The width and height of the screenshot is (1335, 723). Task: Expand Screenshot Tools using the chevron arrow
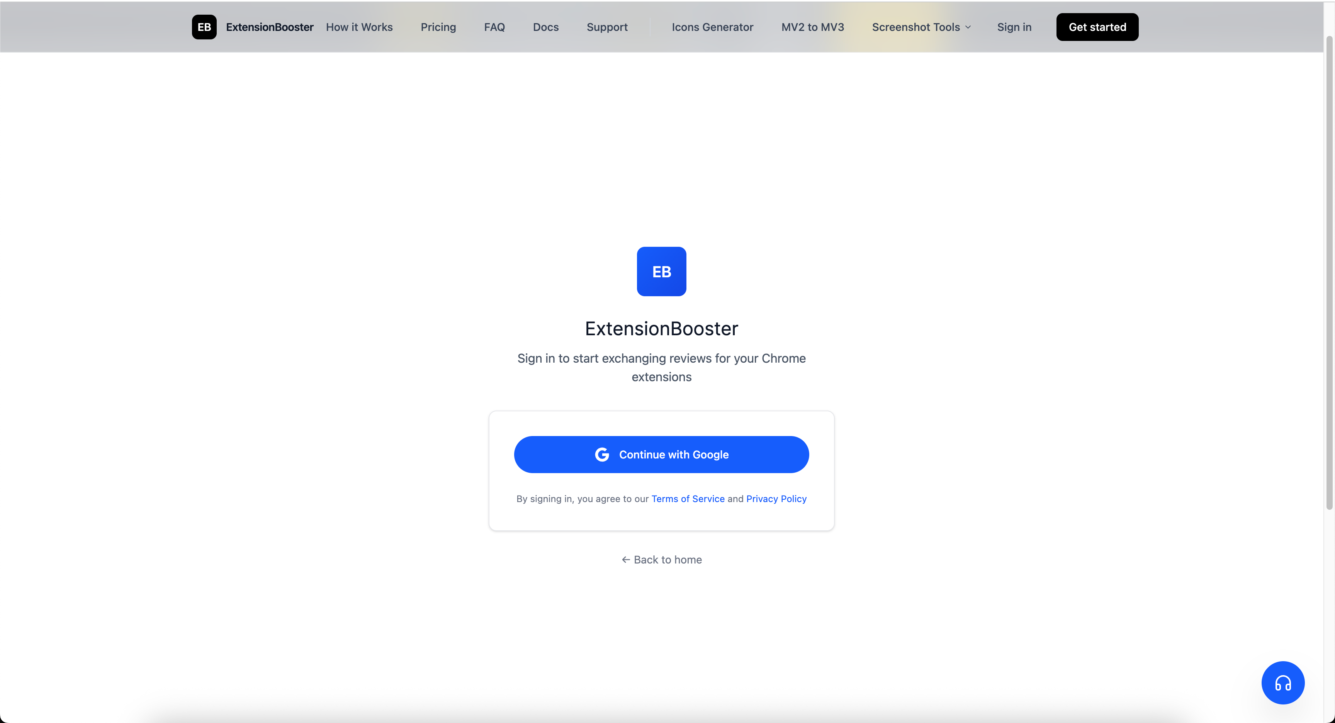pyautogui.click(x=968, y=27)
